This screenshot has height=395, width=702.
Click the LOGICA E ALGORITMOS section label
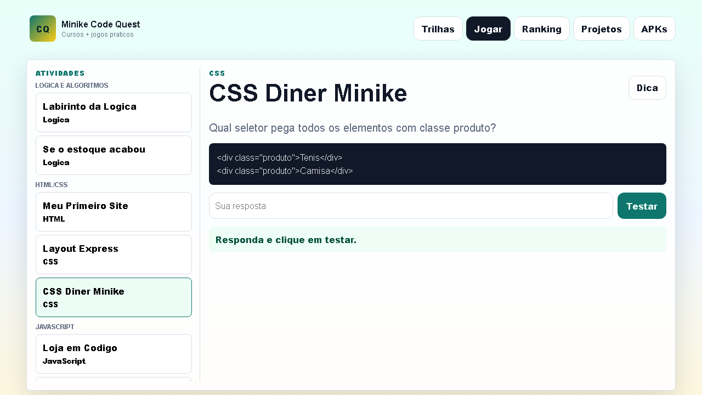click(72, 86)
